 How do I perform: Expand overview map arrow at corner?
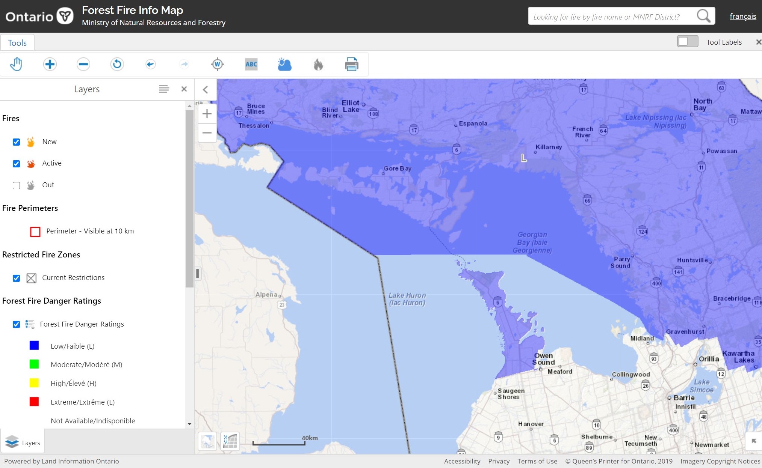pos(753,441)
